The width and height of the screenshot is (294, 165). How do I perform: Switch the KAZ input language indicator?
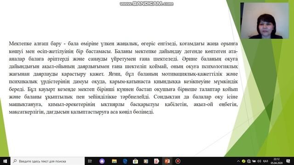[266, 161]
